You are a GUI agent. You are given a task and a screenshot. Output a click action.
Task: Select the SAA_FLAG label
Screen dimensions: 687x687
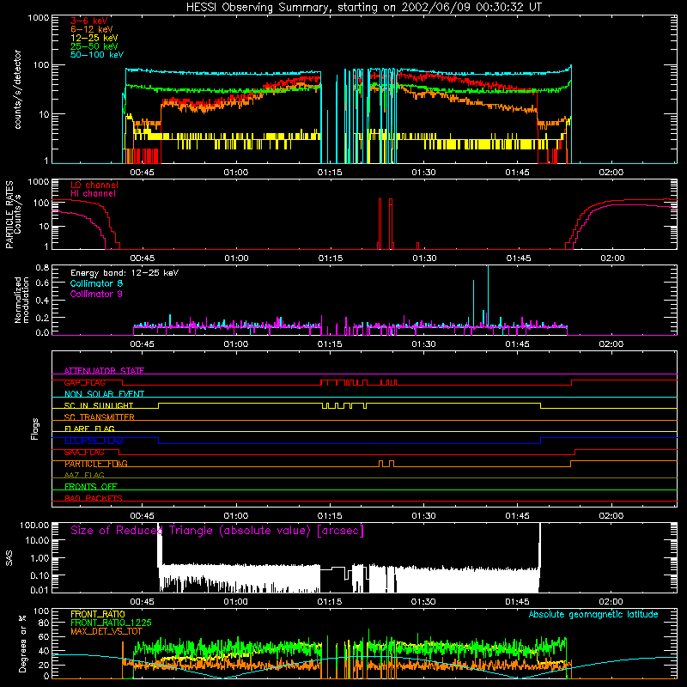84,453
